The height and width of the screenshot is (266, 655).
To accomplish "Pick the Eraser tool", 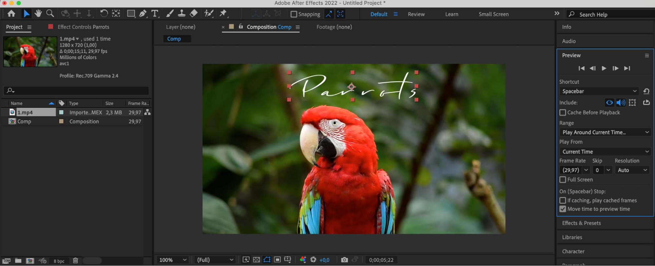I will pos(194,13).
